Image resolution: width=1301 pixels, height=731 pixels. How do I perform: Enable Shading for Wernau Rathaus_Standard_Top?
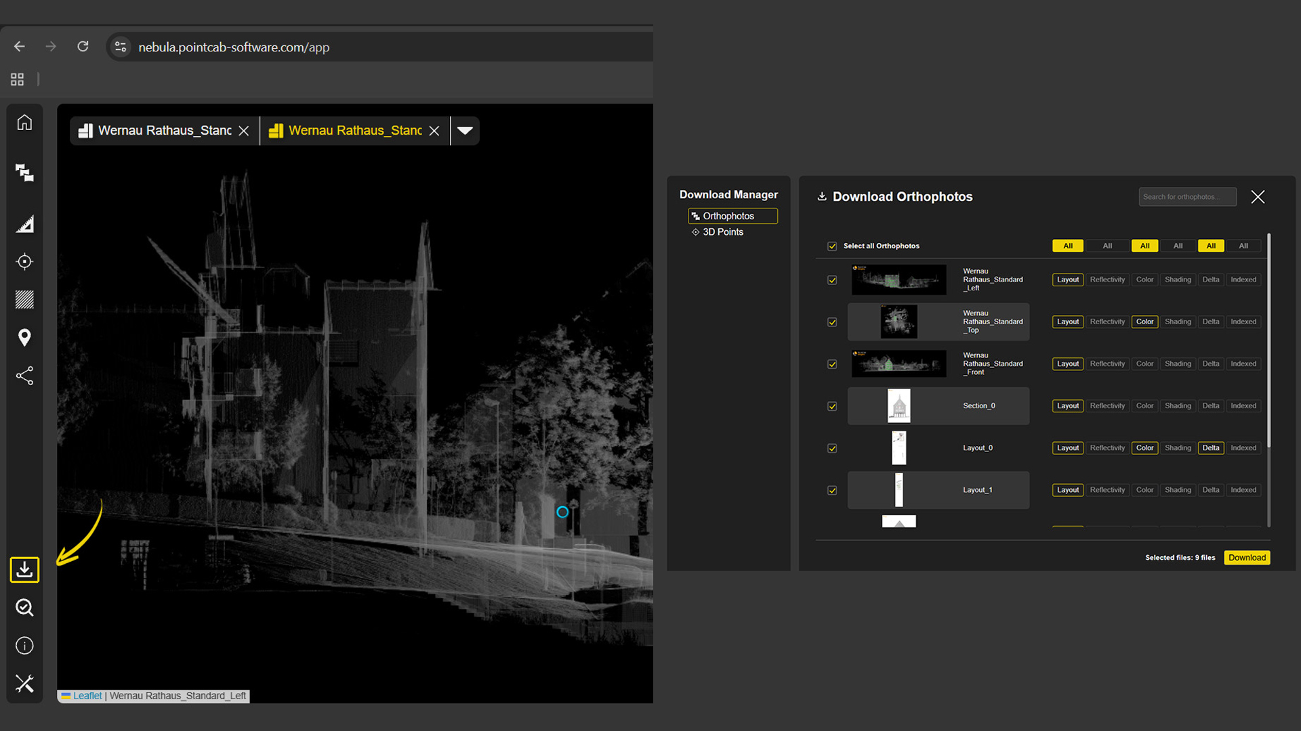pyautogui.click(x=1178, y=322)
